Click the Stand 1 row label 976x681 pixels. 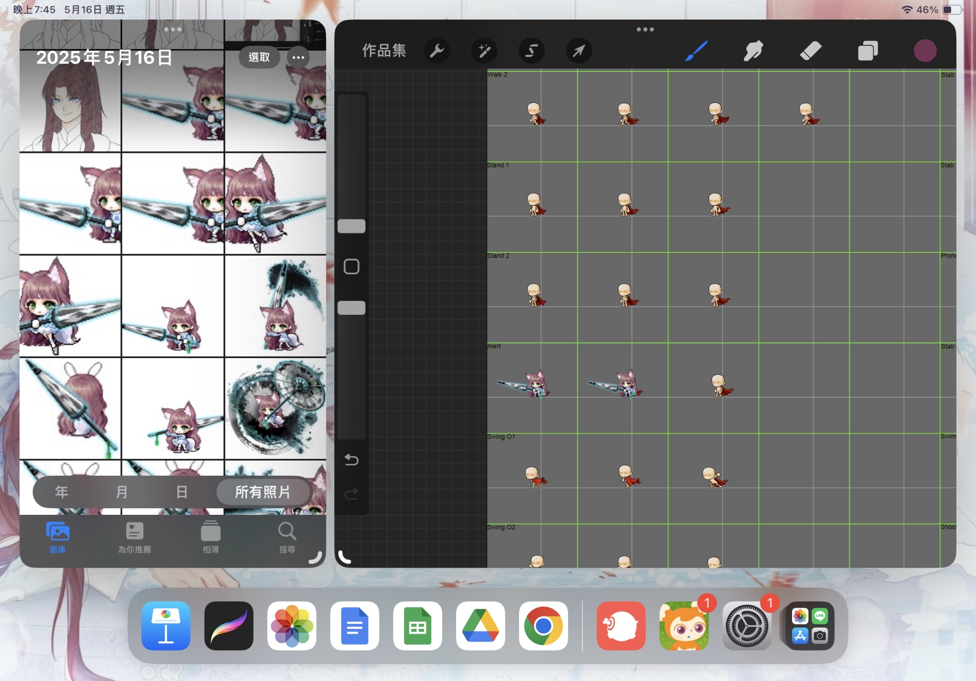498,165
